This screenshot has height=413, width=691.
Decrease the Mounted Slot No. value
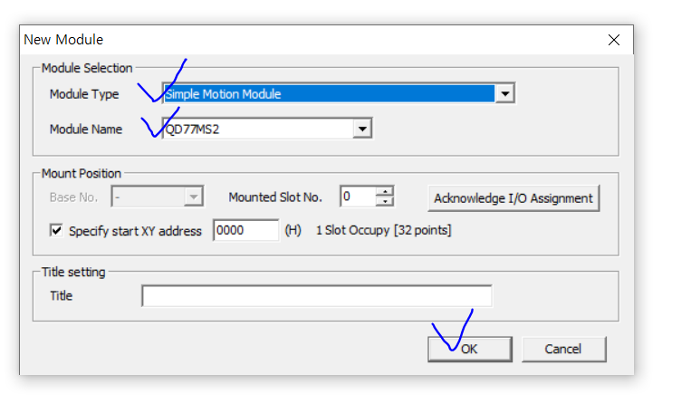385,201
